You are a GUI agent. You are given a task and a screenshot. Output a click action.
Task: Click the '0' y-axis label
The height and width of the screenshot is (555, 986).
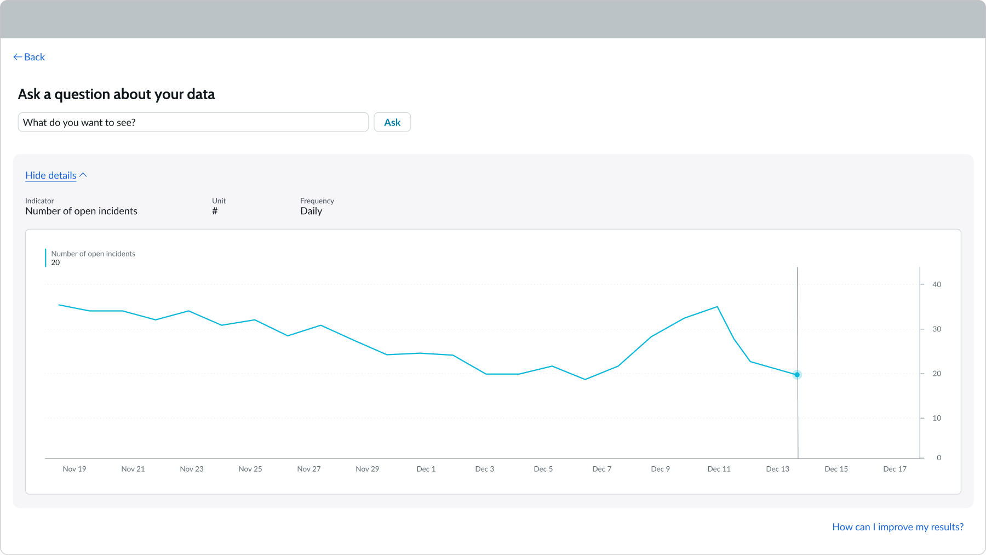pos(939,457)
